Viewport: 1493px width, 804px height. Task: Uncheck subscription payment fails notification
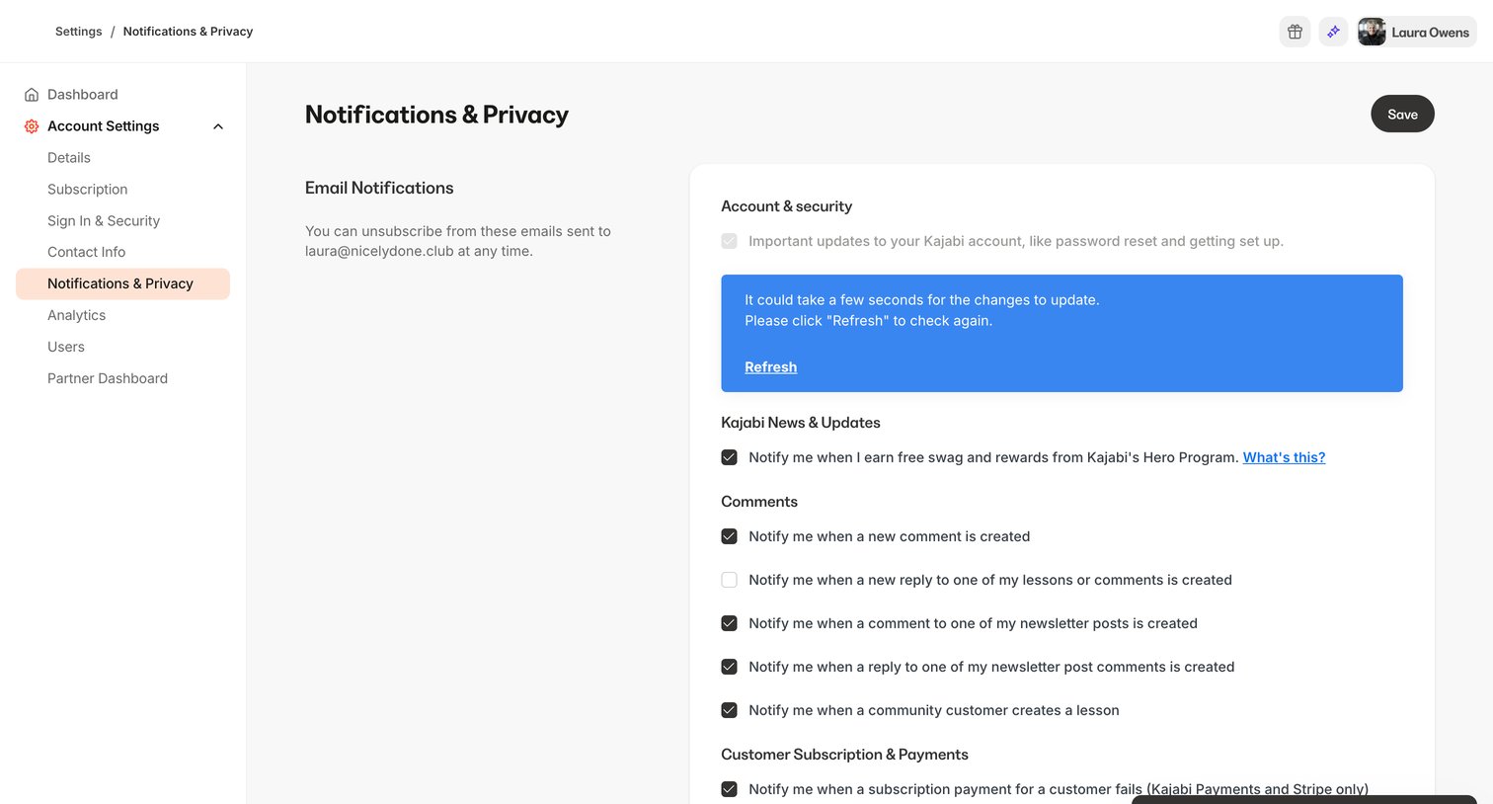point(729,789)
